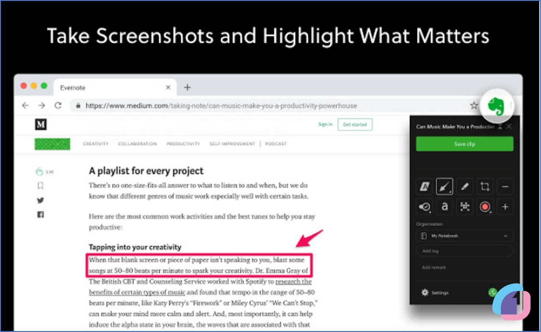This screenshot has width=541, height=332.
Task: Bookmark page with the star icon
Action: click(473, 106)
